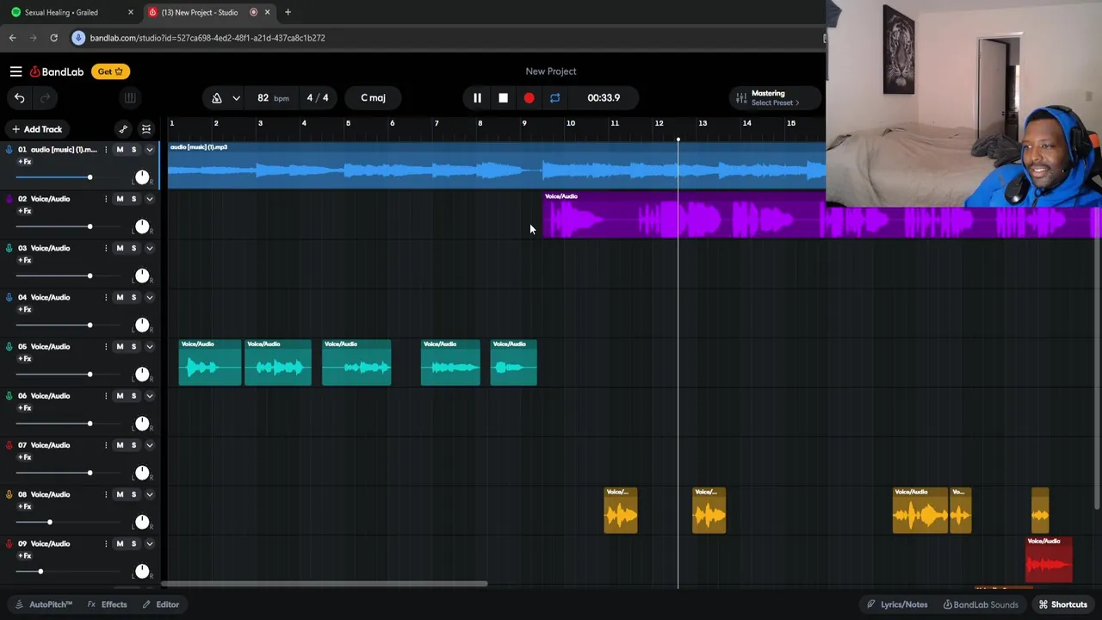Go back in the browser

coord(12,38)
